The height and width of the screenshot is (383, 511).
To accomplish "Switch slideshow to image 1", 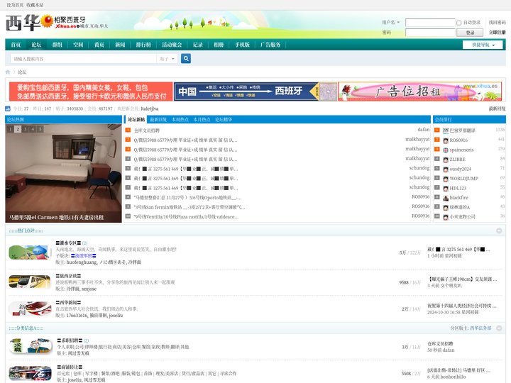I will (11, 129).
